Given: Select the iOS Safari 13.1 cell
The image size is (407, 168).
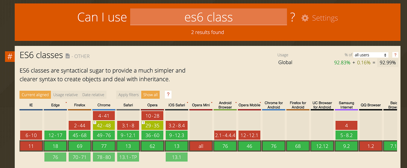Looking at the screenshot, I should [177, 157].
